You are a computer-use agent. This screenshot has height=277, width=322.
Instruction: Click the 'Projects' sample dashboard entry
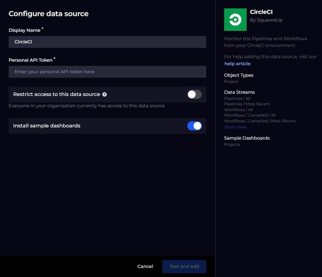[232, 144]
